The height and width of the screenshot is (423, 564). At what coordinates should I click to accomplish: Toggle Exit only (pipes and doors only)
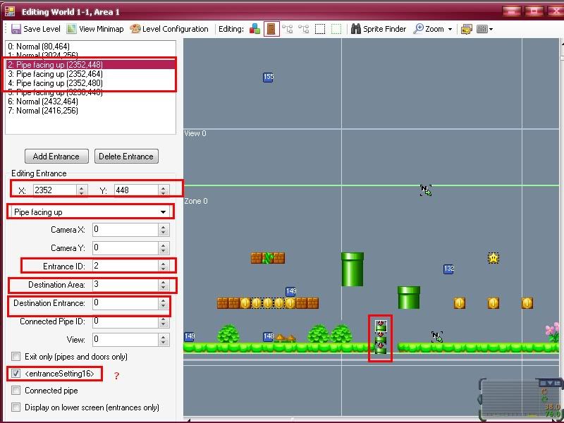click(16, 357)
